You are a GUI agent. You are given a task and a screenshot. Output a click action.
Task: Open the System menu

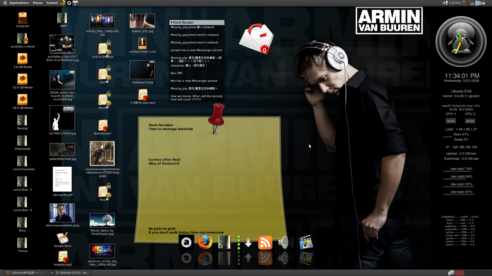click(x=52, y=3)
